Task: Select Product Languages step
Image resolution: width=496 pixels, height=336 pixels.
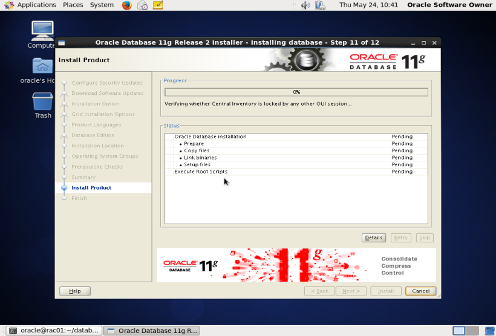Action: (97, 125)
